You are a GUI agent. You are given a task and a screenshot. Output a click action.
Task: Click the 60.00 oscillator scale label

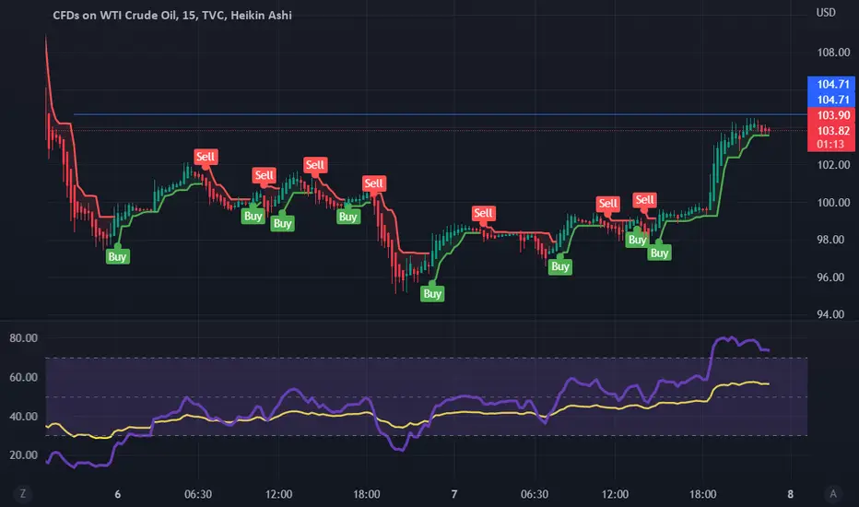coord(24,377)
